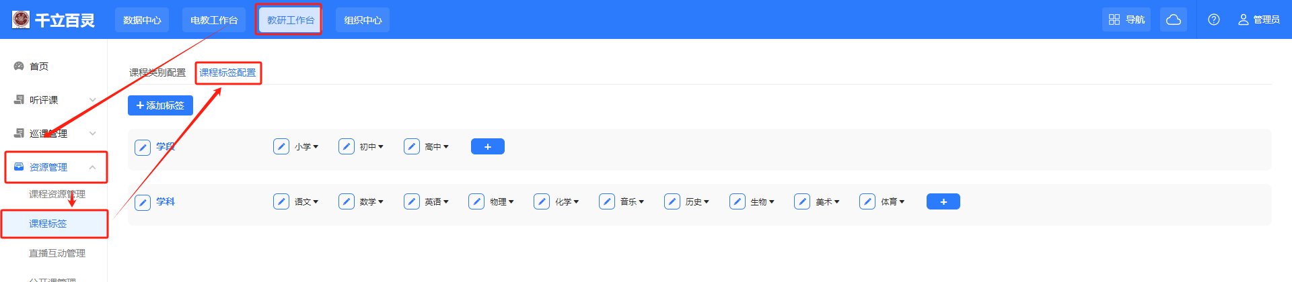Open the 数学 tag dropdown arrow
This screenshot has width=1292, height=282.
(381, 202)
